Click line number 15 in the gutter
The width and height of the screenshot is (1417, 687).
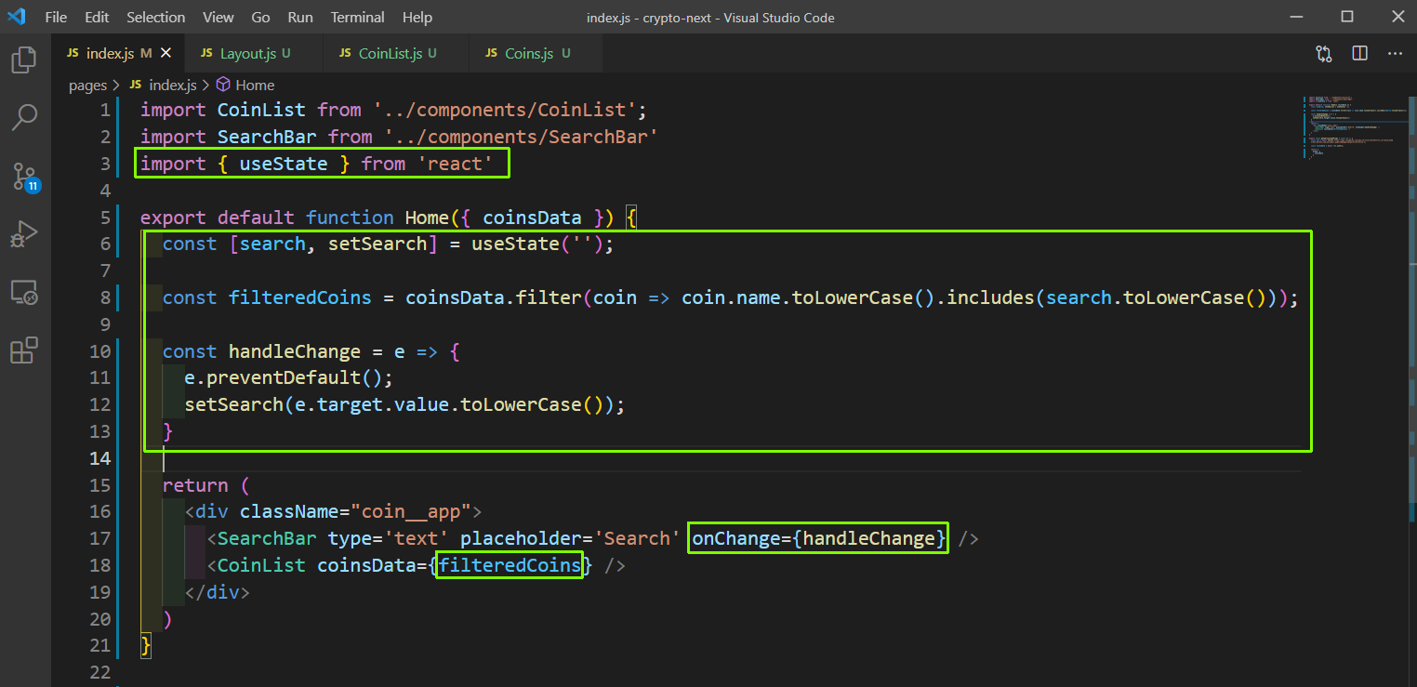tap(99, 485)
